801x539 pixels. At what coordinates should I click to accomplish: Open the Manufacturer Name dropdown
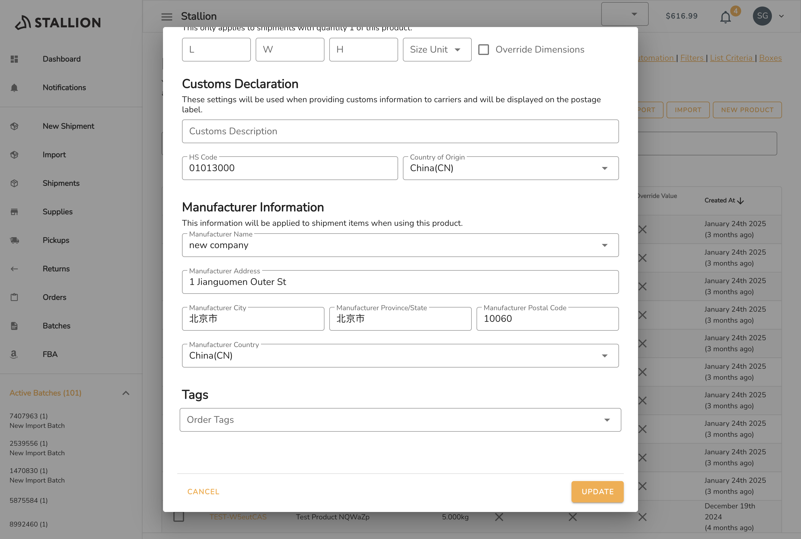pyautogui.click(x=400, y=245)
